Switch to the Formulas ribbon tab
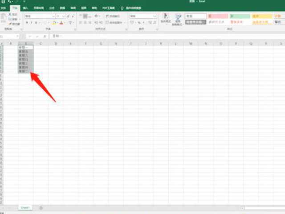Screen dimensions: 285x214 52,8
